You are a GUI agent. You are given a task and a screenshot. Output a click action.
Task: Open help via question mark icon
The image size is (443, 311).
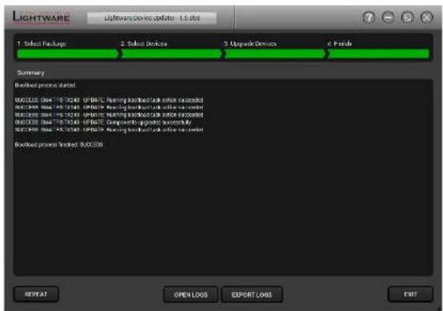369,18
